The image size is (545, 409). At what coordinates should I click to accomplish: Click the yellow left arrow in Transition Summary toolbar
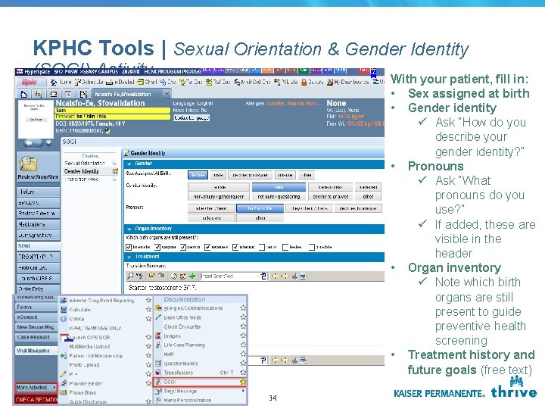[x=275, y=276]
